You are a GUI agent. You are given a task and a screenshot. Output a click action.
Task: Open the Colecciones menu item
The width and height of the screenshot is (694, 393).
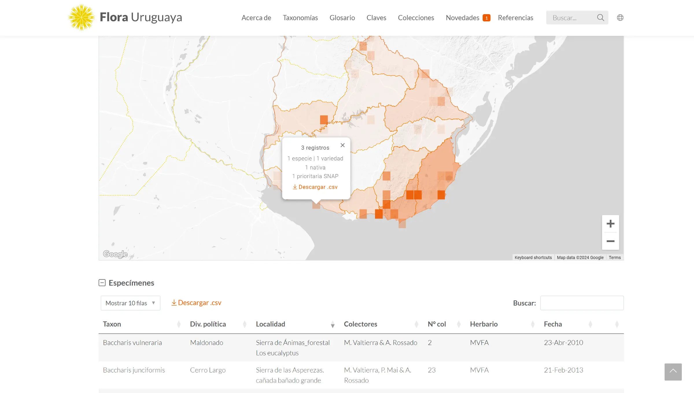pos(416,18)
